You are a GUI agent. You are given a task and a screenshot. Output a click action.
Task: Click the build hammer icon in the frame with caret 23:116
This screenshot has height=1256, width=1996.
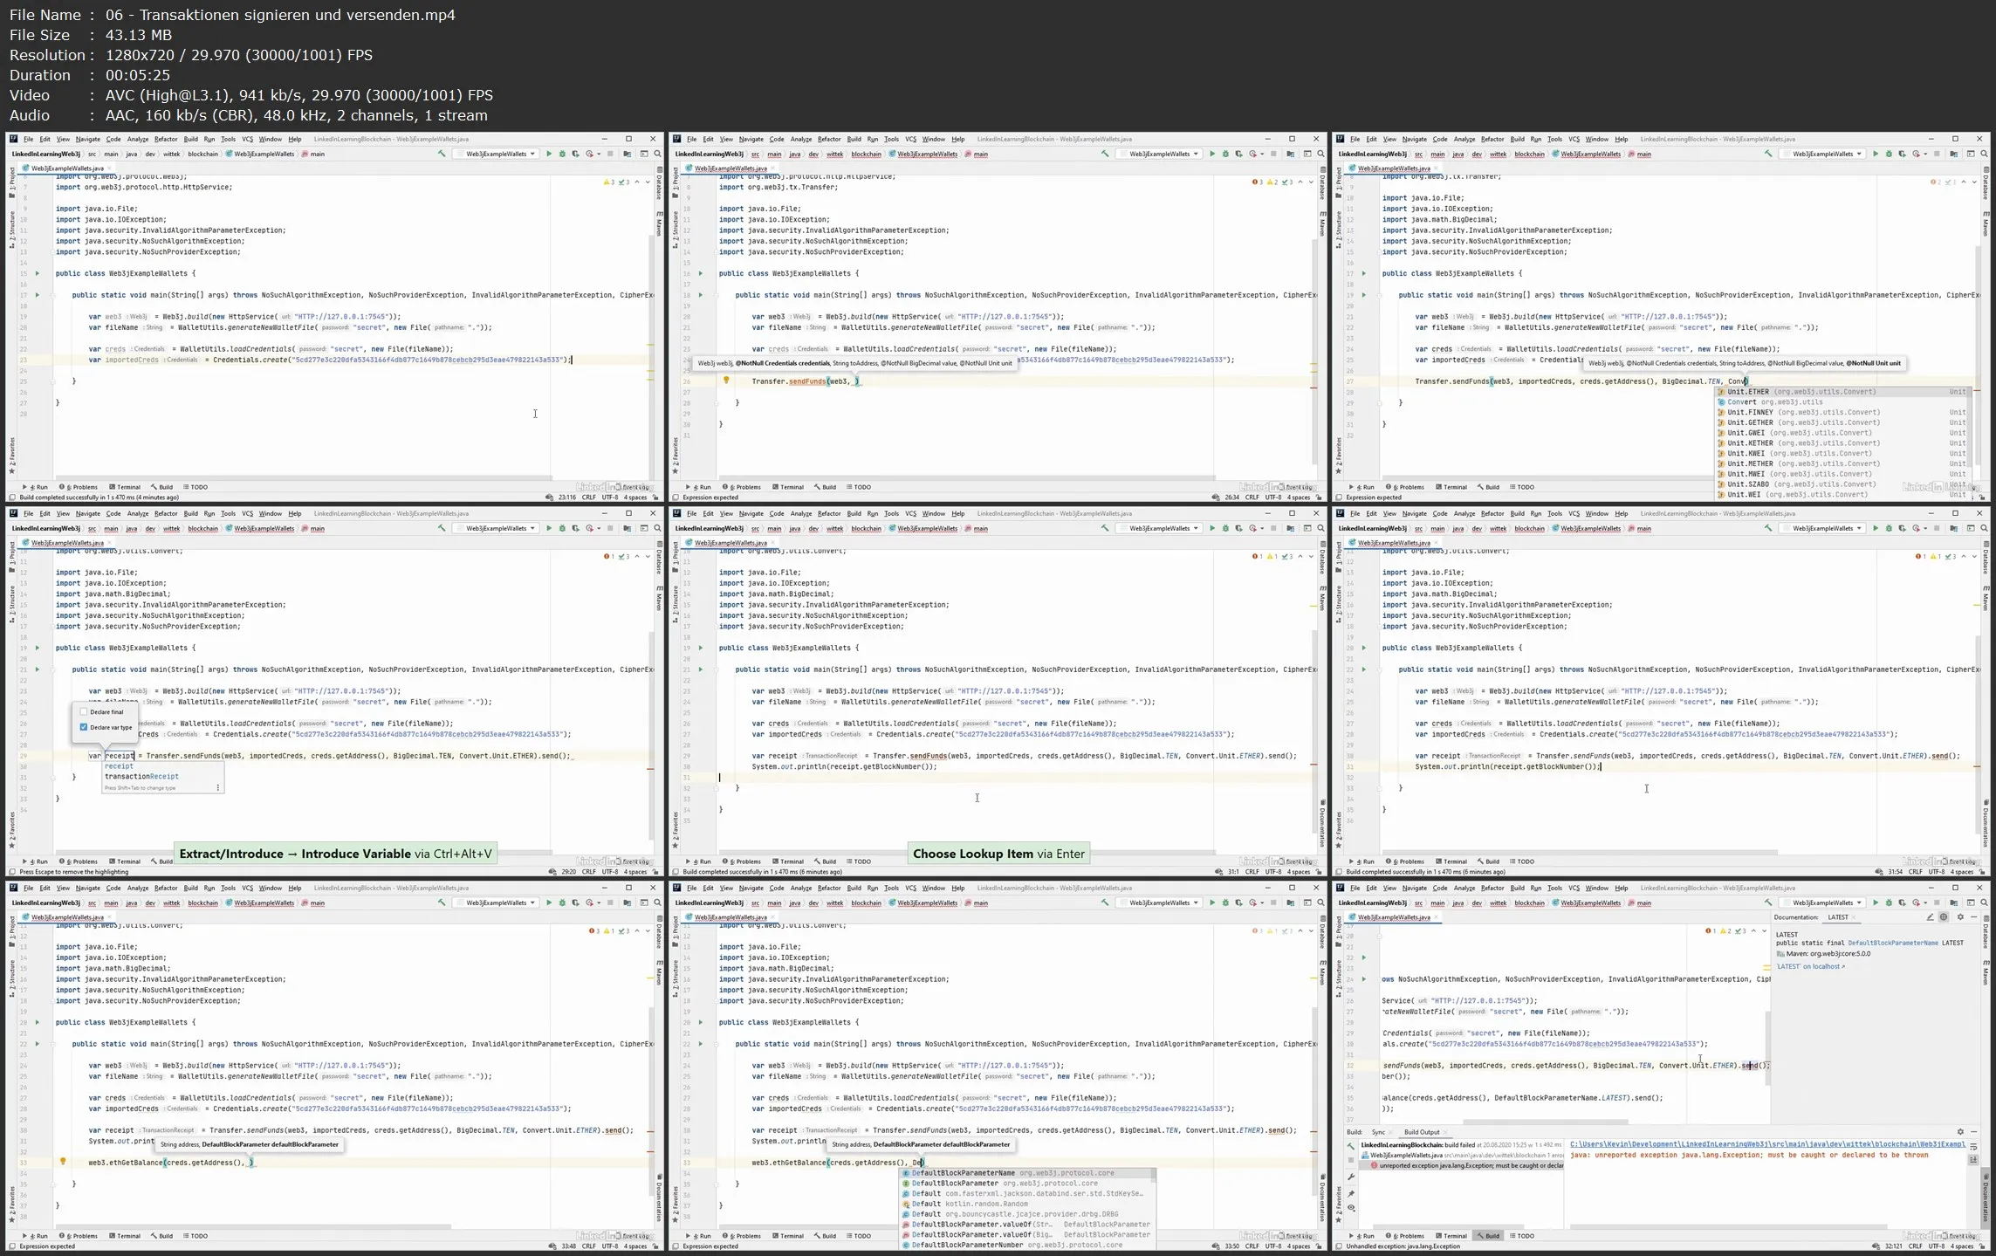click(442, 154)
